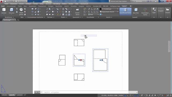Open command line history dropdown arrow

click(137, 92)
